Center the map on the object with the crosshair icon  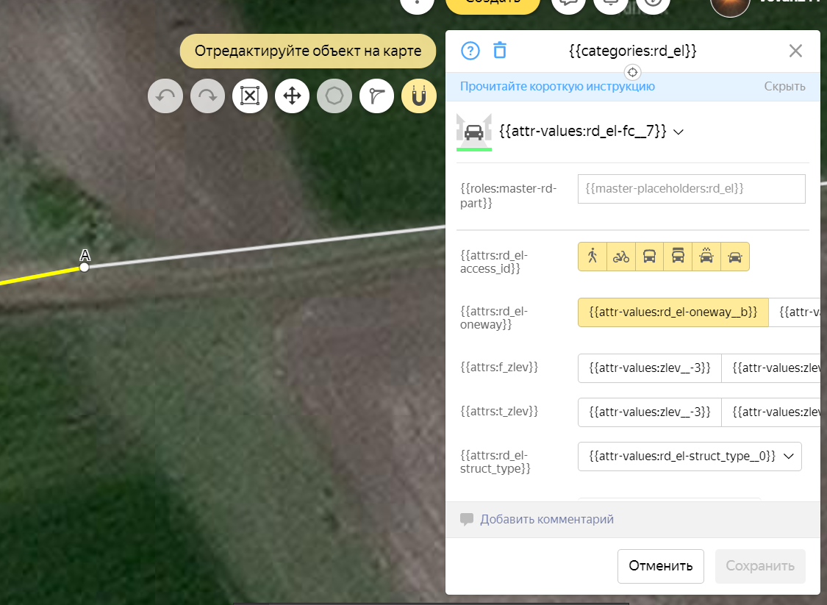pyautogui.click(x=632, y=72)
